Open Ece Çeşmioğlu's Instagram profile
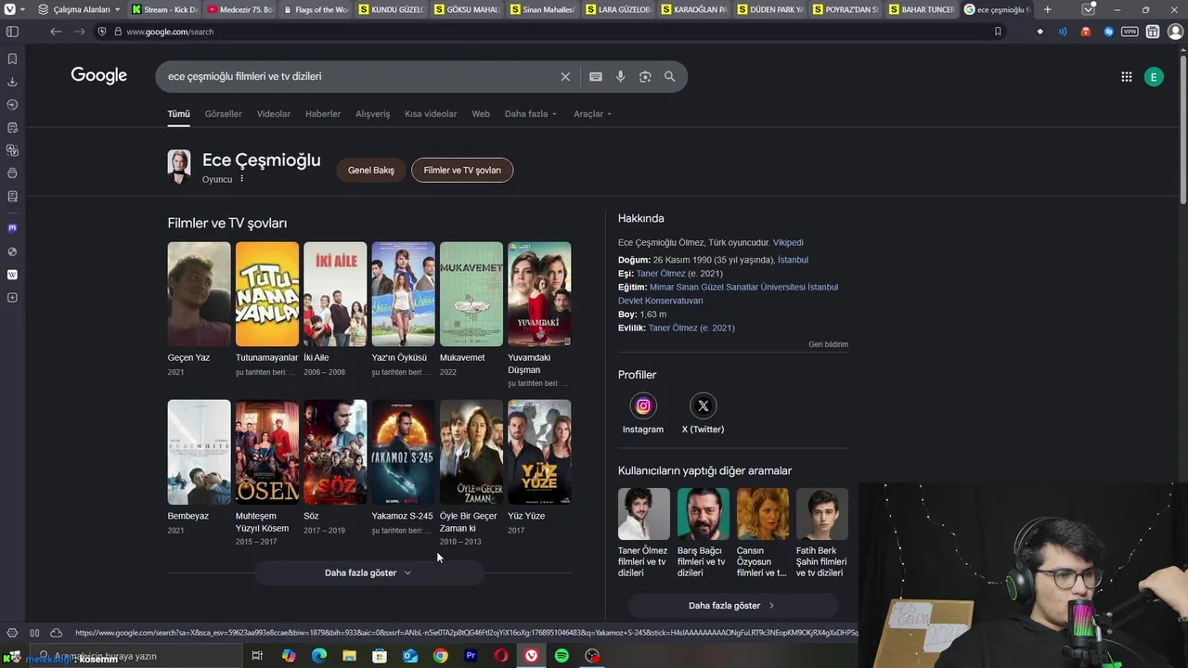This screenshot has width=1188, height=668. pyautogui.click(x=643, y=414)
